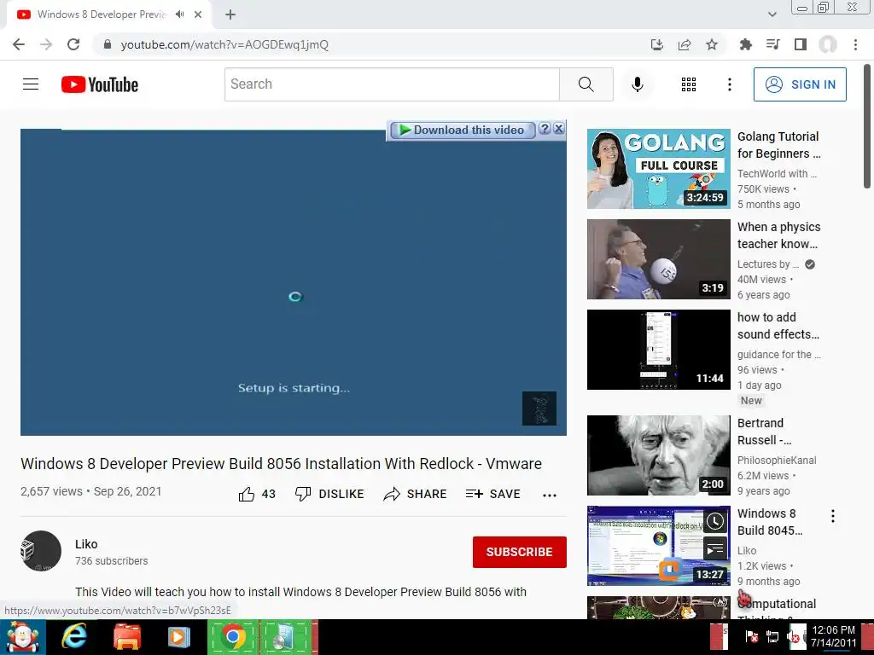Open the tab search dropdown chevron
The image size is (874, 655).
click(x=772, y=14)
